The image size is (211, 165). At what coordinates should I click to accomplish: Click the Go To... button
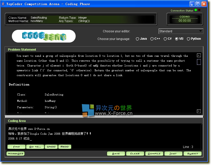[x=35, y=147]
